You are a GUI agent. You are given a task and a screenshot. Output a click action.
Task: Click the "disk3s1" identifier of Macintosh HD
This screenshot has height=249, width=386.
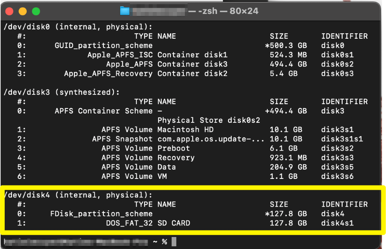pos(337,130)
